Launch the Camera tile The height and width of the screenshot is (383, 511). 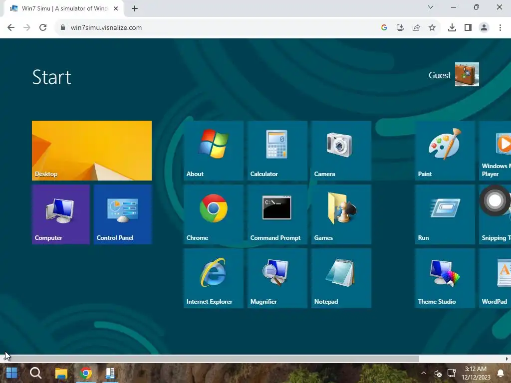[341, 151]
